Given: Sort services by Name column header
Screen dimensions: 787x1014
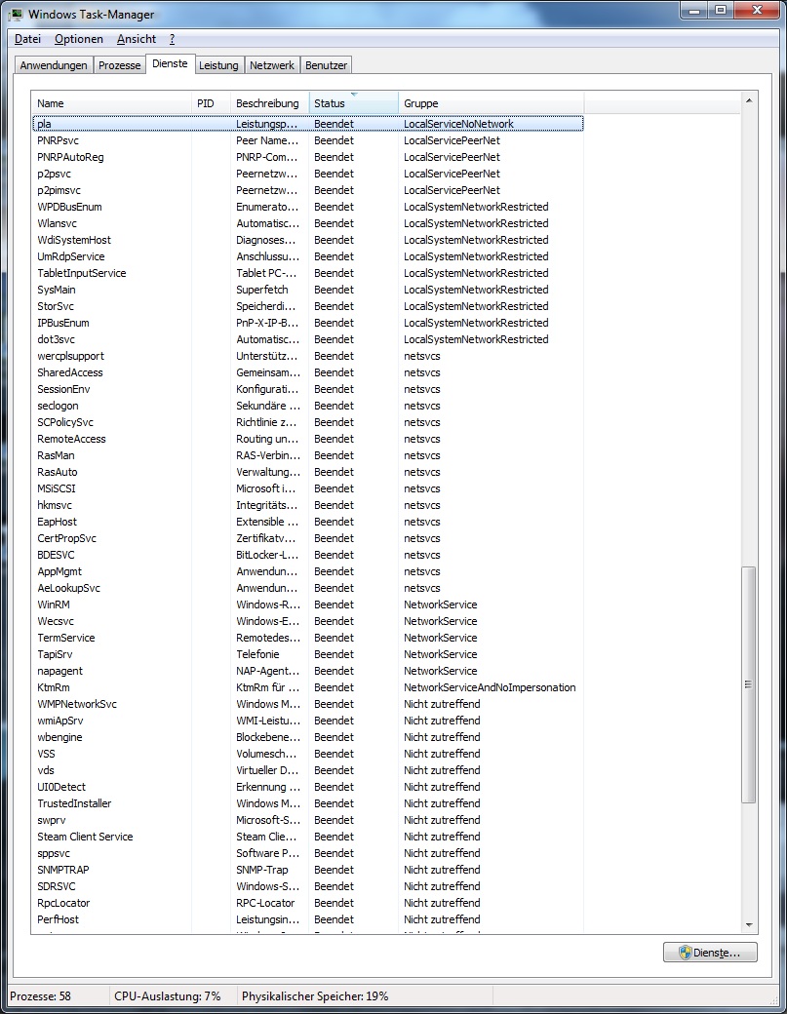Looking at the screenshot, I should (x=111, y=102).
